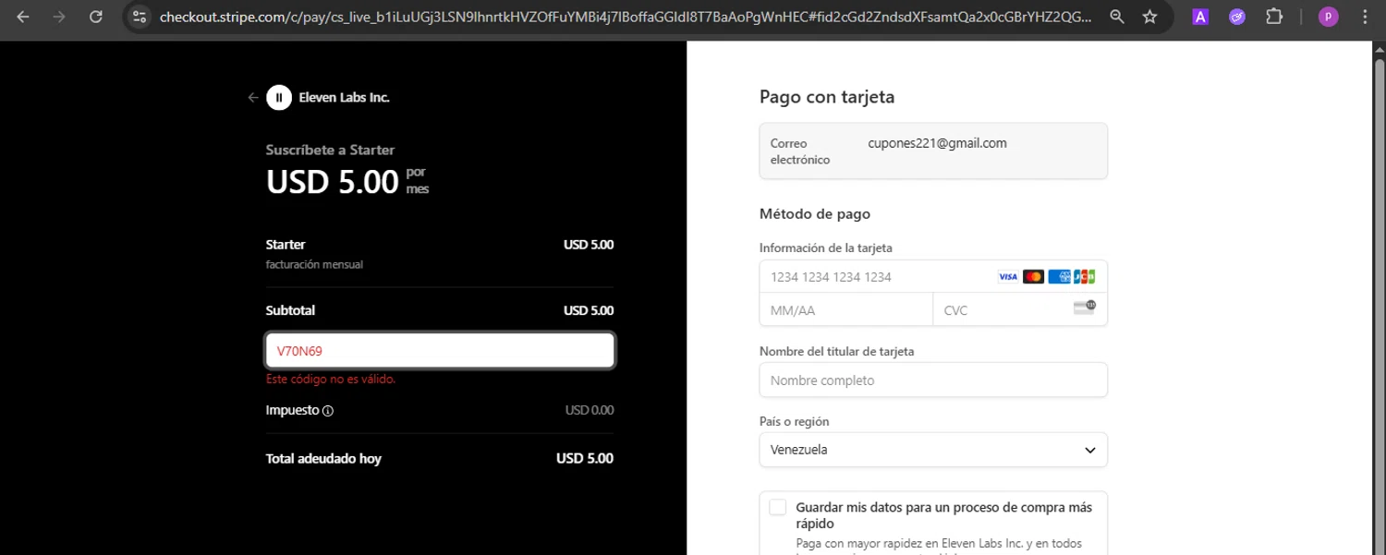The image size is (1386, 555).
Task: Click the tax info icon next to Impuesto
Action: click(328, 411)
